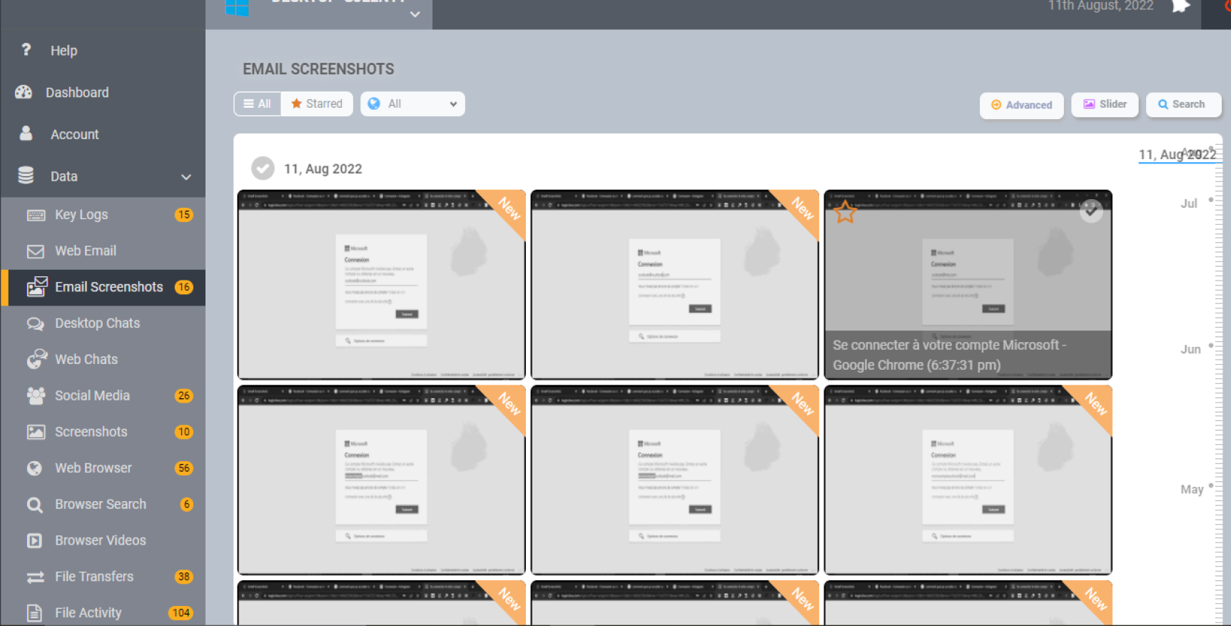The height and width of the screenshot is (626, 1231).
Task: Open File Activity menu item
Action: click(x=103, y=612)
